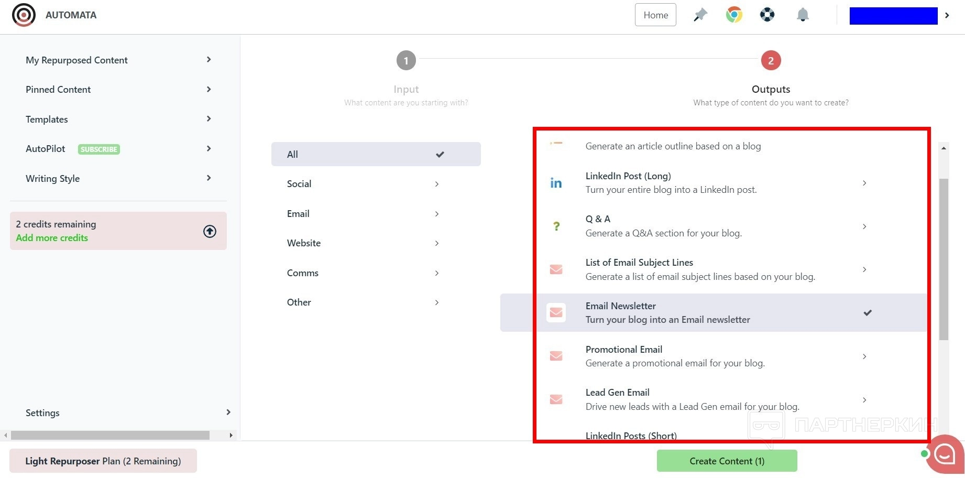The height and width of the screenshot is (478, 965).
Task: Expand Pinned Content section
Action: (x=209, y=90)
